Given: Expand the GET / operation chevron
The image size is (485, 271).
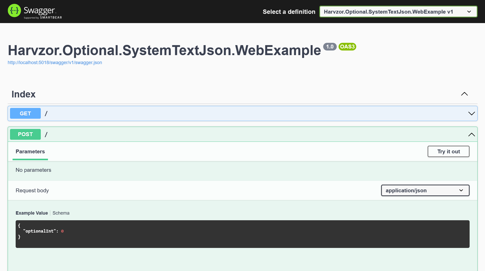Looking at the screenshot, I should pyautogui.click(x=471, y=114).
